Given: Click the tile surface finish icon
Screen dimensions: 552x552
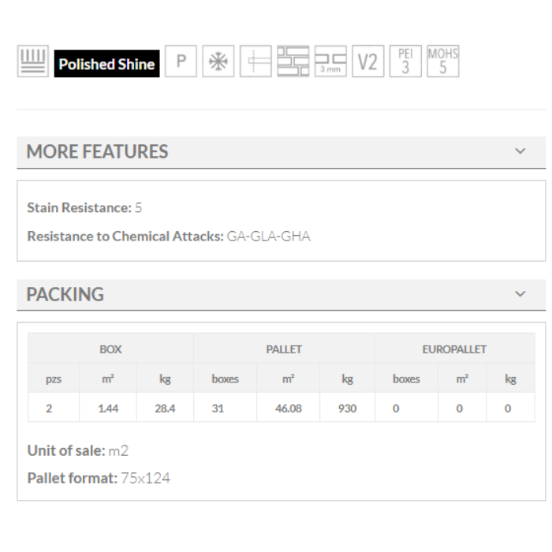Looking at the screenshot, I should pyautogui.click(x=32, y=62).
